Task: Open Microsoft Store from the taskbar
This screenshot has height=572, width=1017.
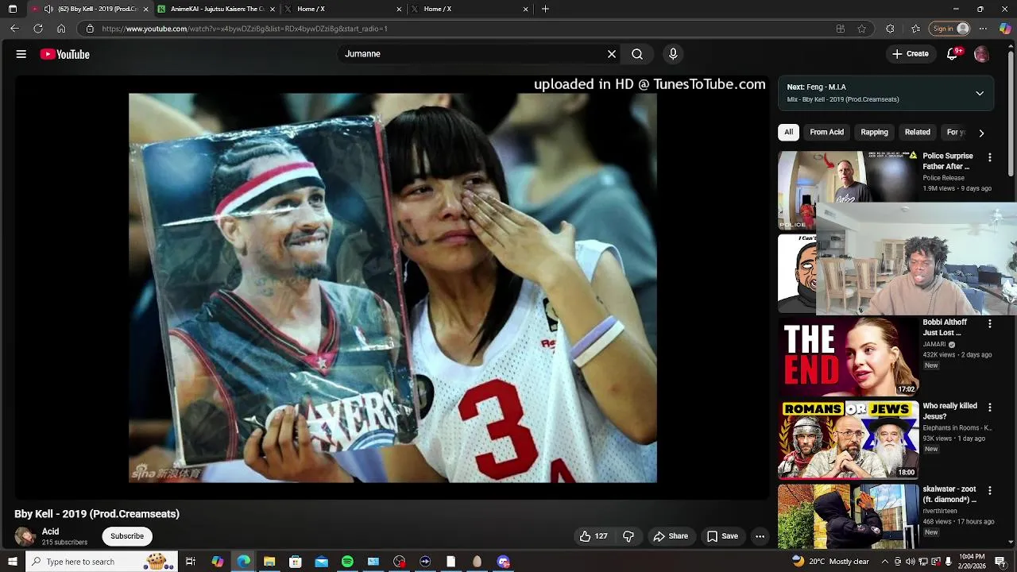Action: (296, 562)
